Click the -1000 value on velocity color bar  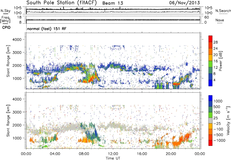click(219, 140)
